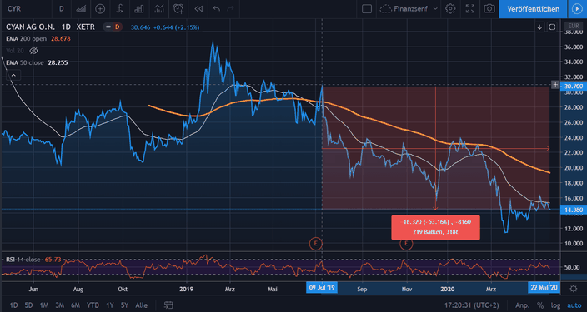The width and height of the screenshot is (587, 312).
Task: Open the go-to-date calendar icon
Action: coord(168,305)
